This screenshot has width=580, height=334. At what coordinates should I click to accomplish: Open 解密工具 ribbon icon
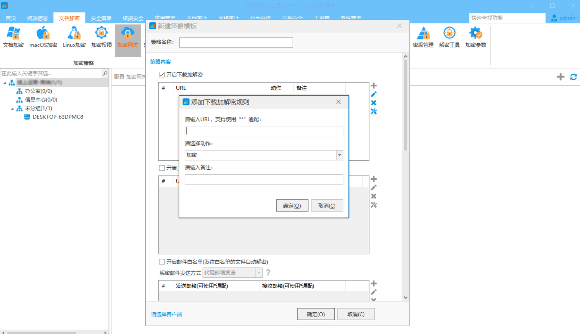[449, 37]
